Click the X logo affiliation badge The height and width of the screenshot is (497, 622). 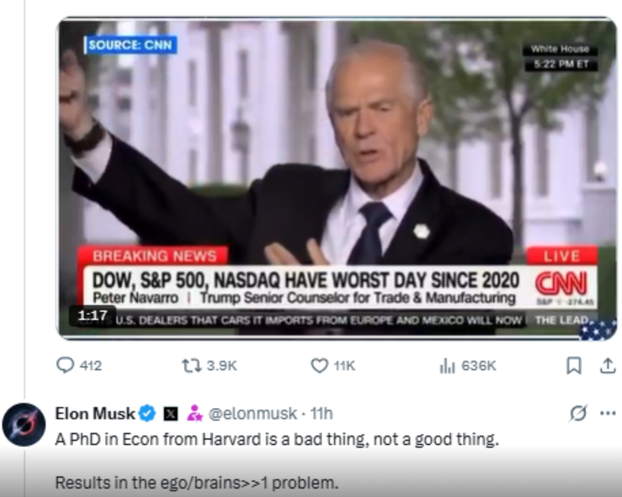171,413
